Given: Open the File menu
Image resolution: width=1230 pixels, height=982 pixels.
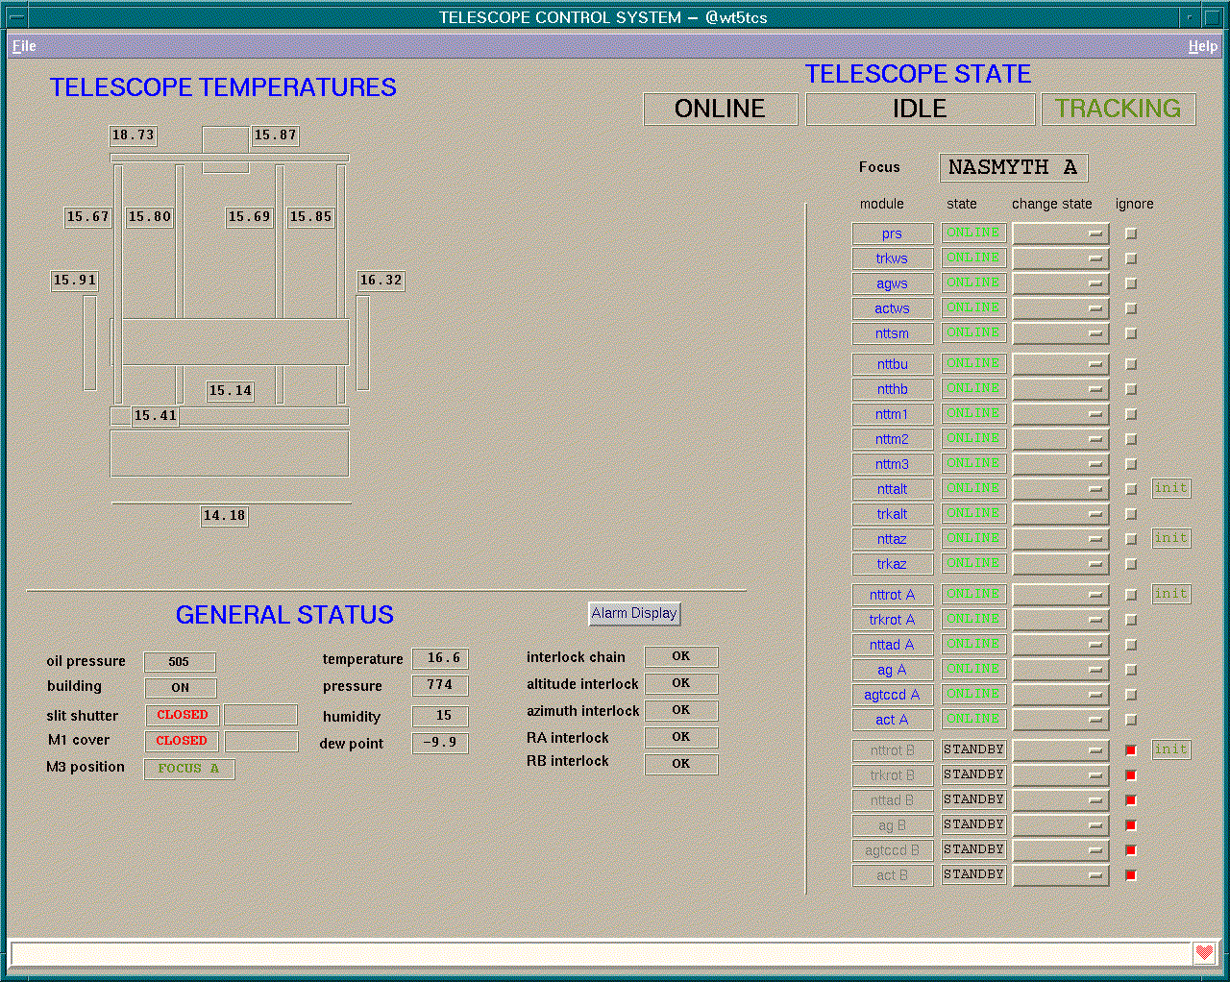Looking at the screenshot, I should coord(24,46).
